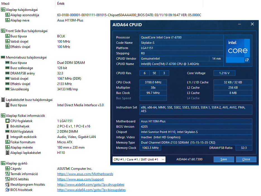This screenshot has width=261, height=196.
Task: Select the Busz típusa value Dual DDR4 SDRAM
Action: tap(71, 63)
